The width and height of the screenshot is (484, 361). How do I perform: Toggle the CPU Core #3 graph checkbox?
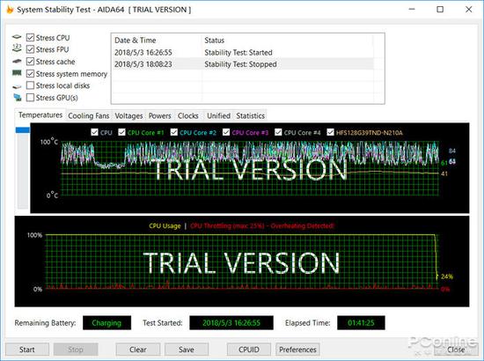click(226, 132)
